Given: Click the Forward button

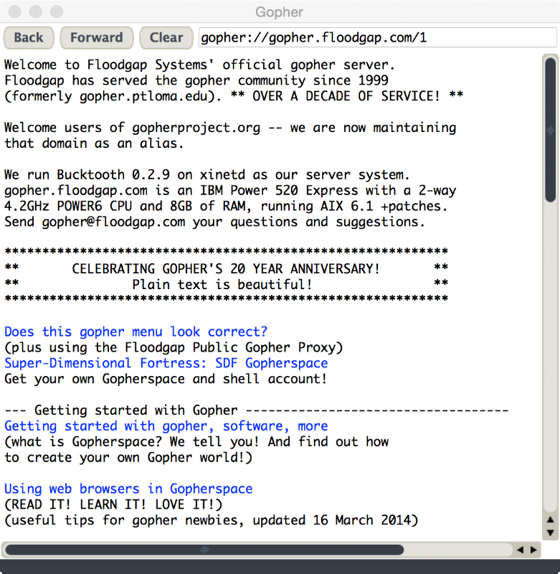Looking at the screenshot, I should (97, 37).
